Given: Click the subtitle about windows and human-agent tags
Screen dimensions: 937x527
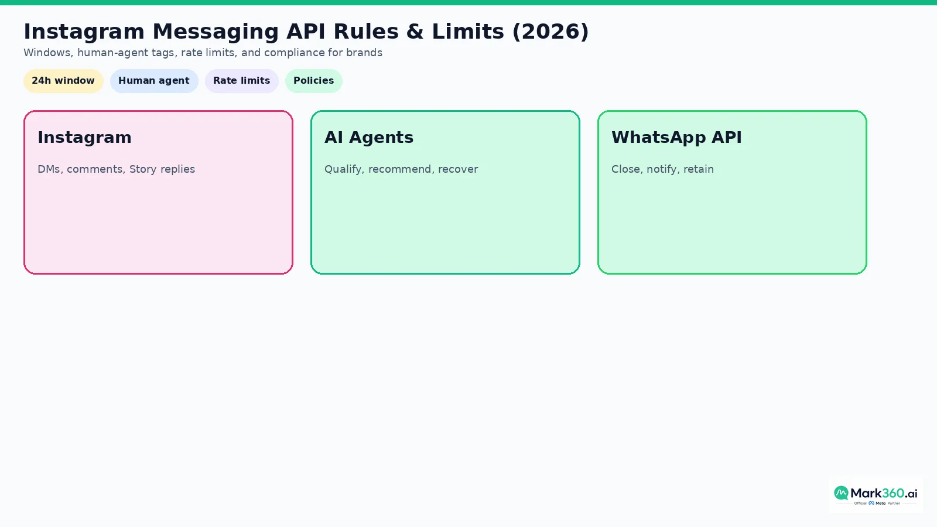Looking at the screenshot, I should click(x=203, y=53).
